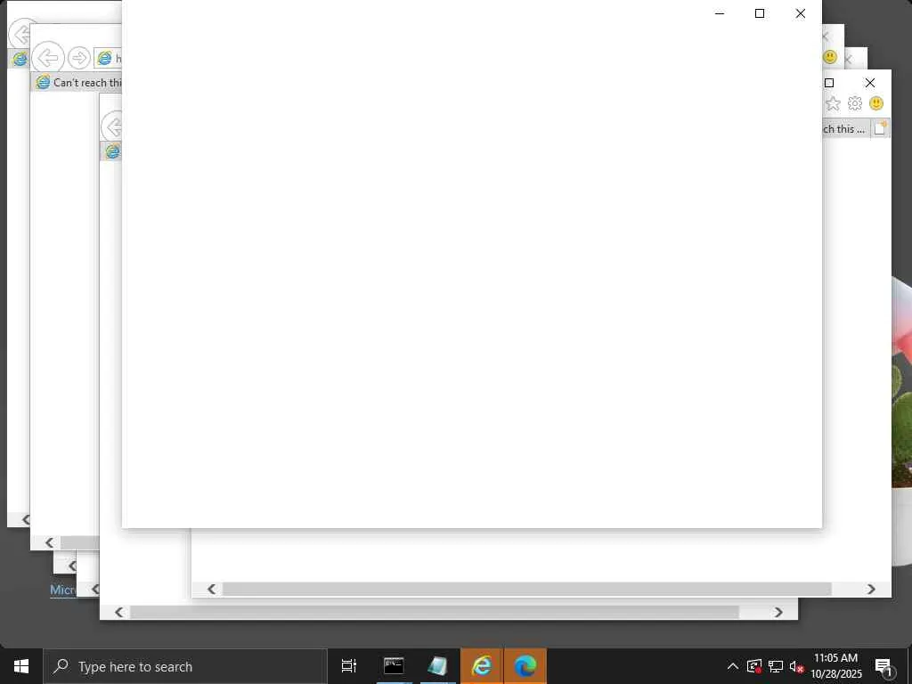
Task: Open the network icon in the system tray
Action: 776,666
